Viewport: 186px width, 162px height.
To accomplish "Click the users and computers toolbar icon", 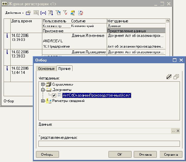I will (73, 13).
